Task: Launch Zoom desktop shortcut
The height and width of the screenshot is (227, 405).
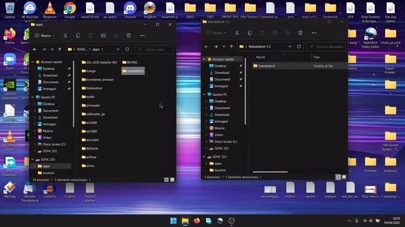Action: pos(10,62)
